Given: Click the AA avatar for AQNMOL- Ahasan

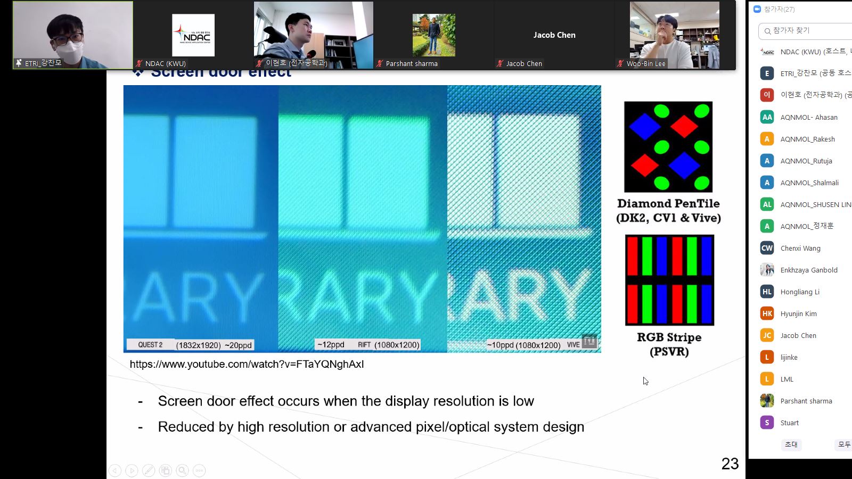Looking at the screenshot, I should point(767,117).
